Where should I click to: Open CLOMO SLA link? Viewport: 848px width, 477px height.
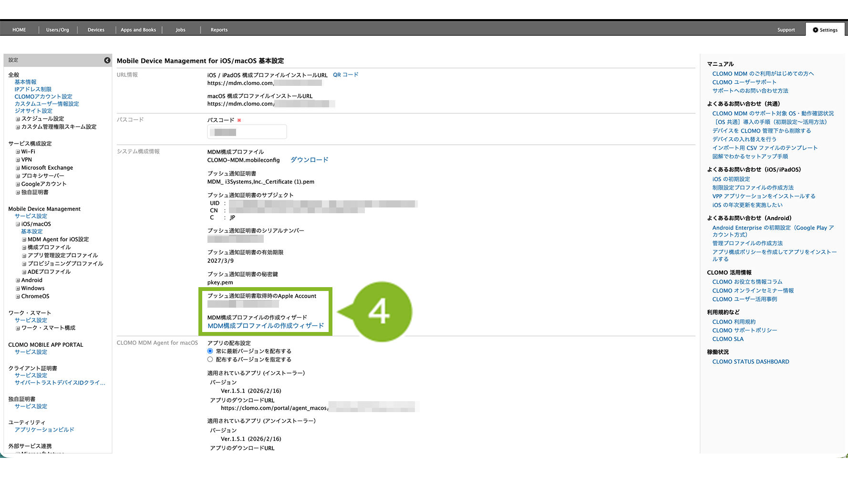(x=728, y=340)
